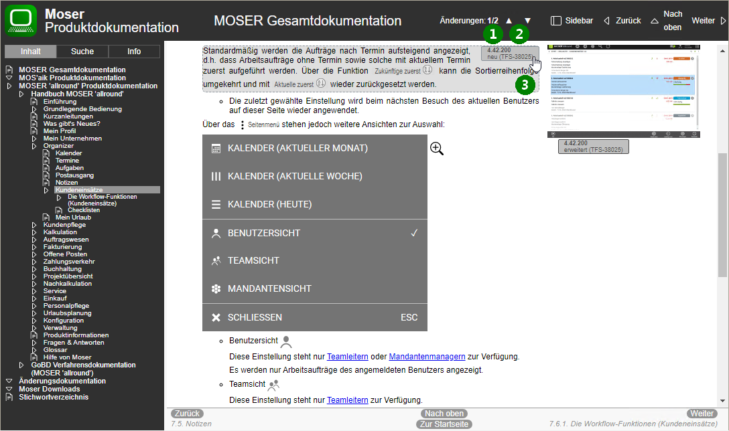Select Kalender (aktueller Monat) menu entry

tap(315, 149)
